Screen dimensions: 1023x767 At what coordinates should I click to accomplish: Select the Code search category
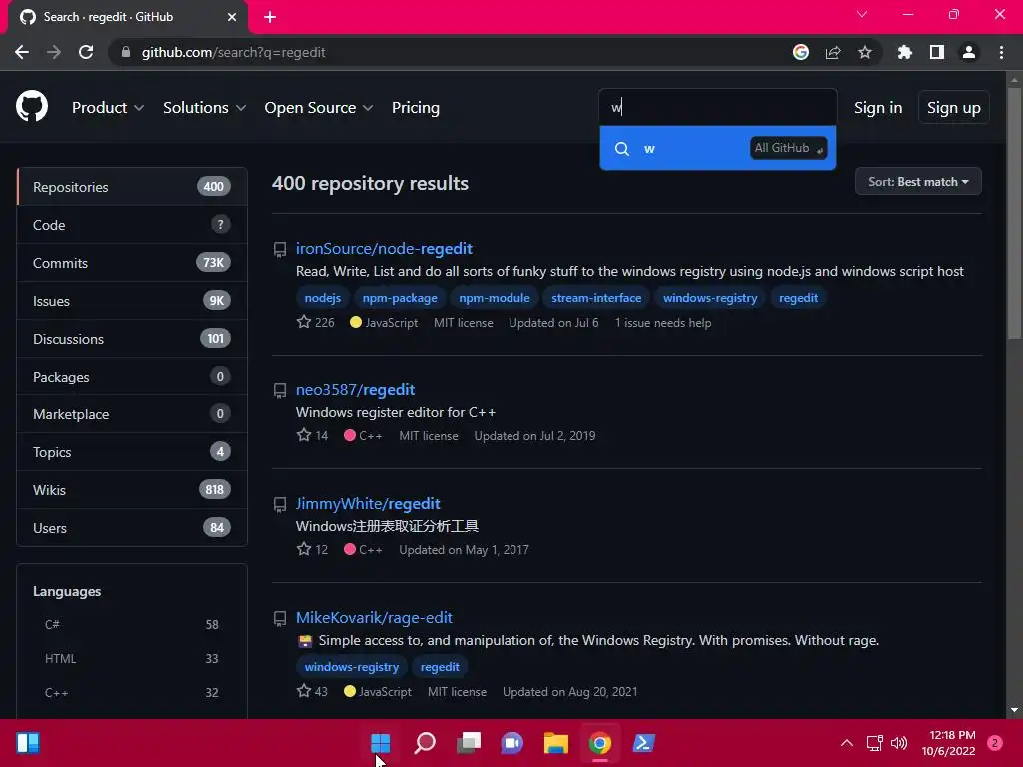click(132, 225)
